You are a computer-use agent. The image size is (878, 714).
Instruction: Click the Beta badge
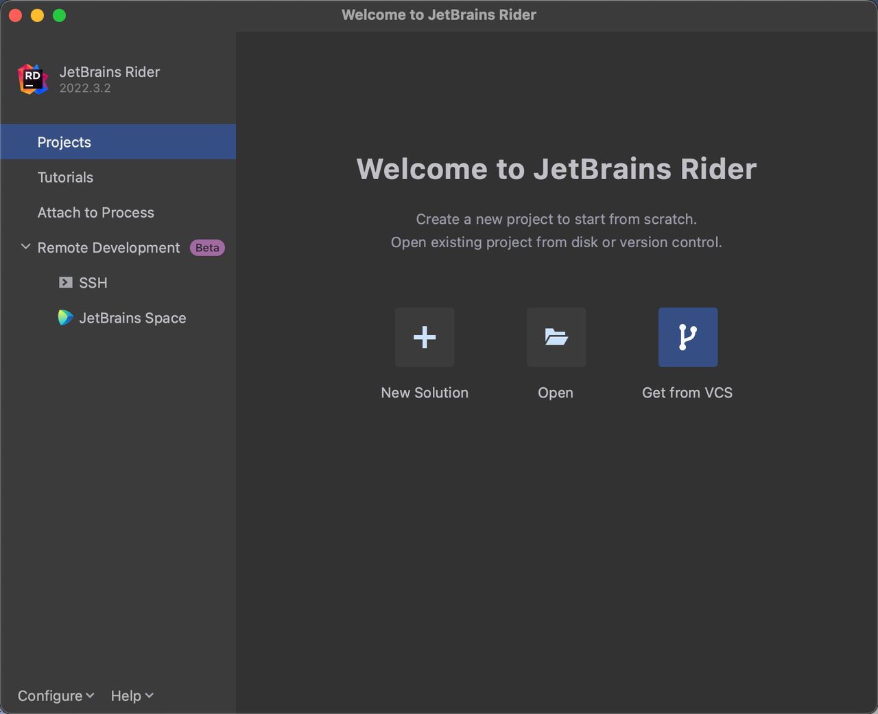pos(207,248)
